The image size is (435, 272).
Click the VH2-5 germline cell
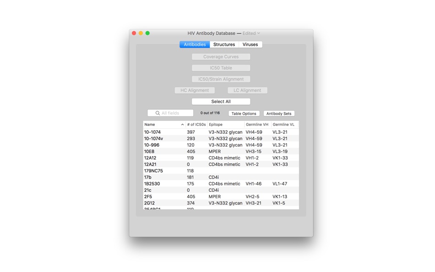252,196
